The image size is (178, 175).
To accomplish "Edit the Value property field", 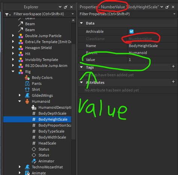I will click(x=152, y=60).
